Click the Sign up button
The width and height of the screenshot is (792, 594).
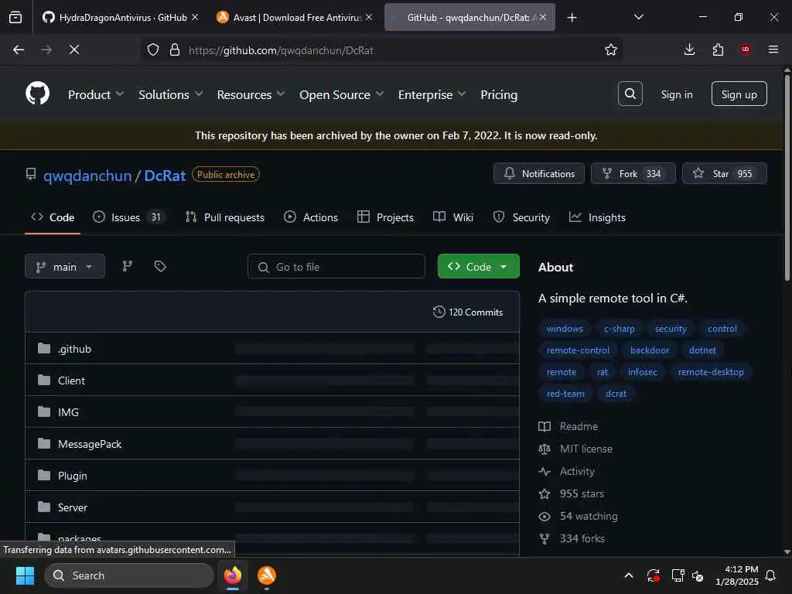739,94
